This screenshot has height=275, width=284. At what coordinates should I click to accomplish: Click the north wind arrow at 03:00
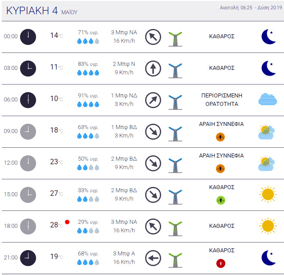[x=153, y=69]
